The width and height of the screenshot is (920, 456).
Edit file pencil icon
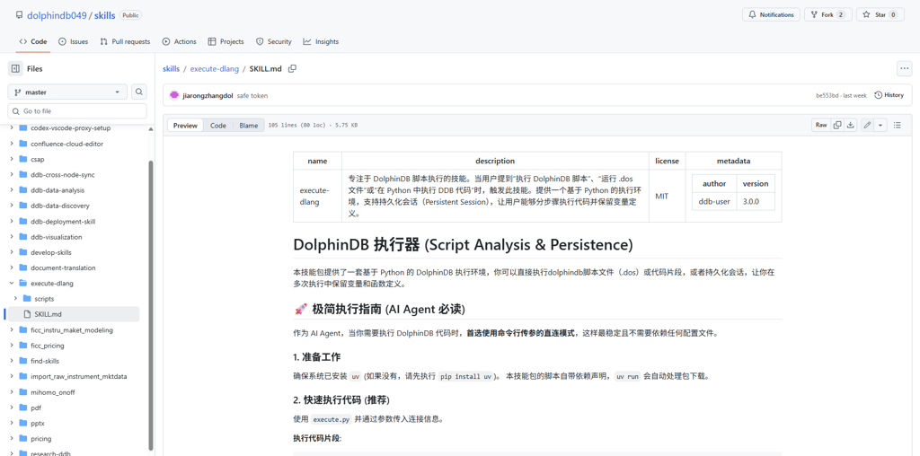pos(867,125)
